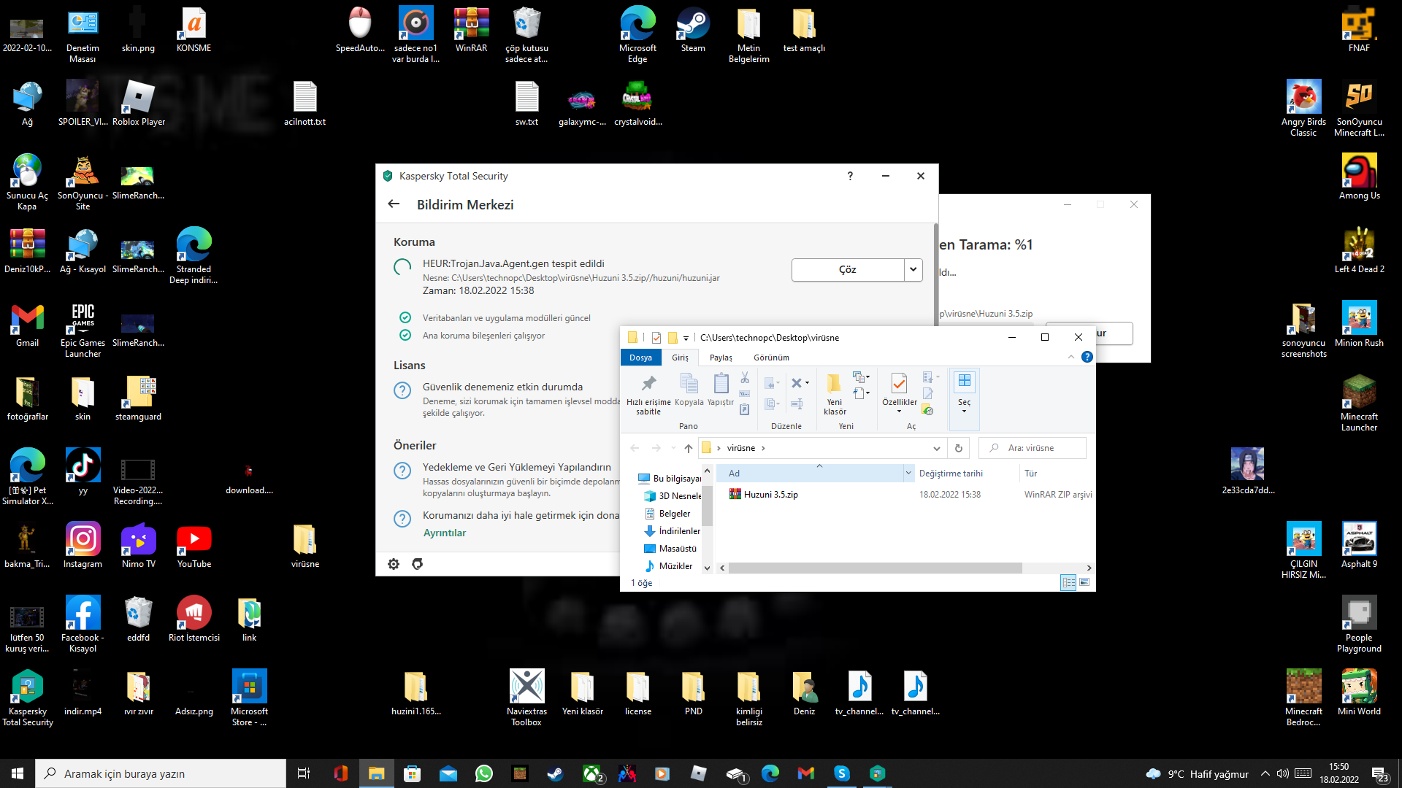
Task: Switch to large icons view toggle
Action: coord(1084,582)
